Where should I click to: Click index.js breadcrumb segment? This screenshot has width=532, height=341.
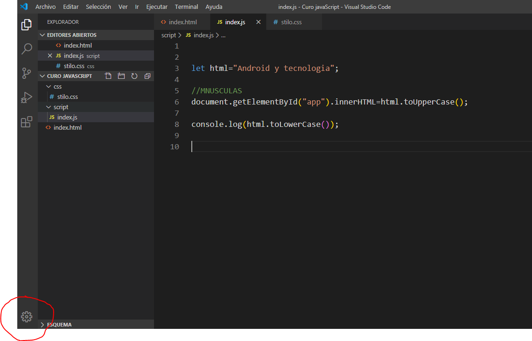[203, 35]
